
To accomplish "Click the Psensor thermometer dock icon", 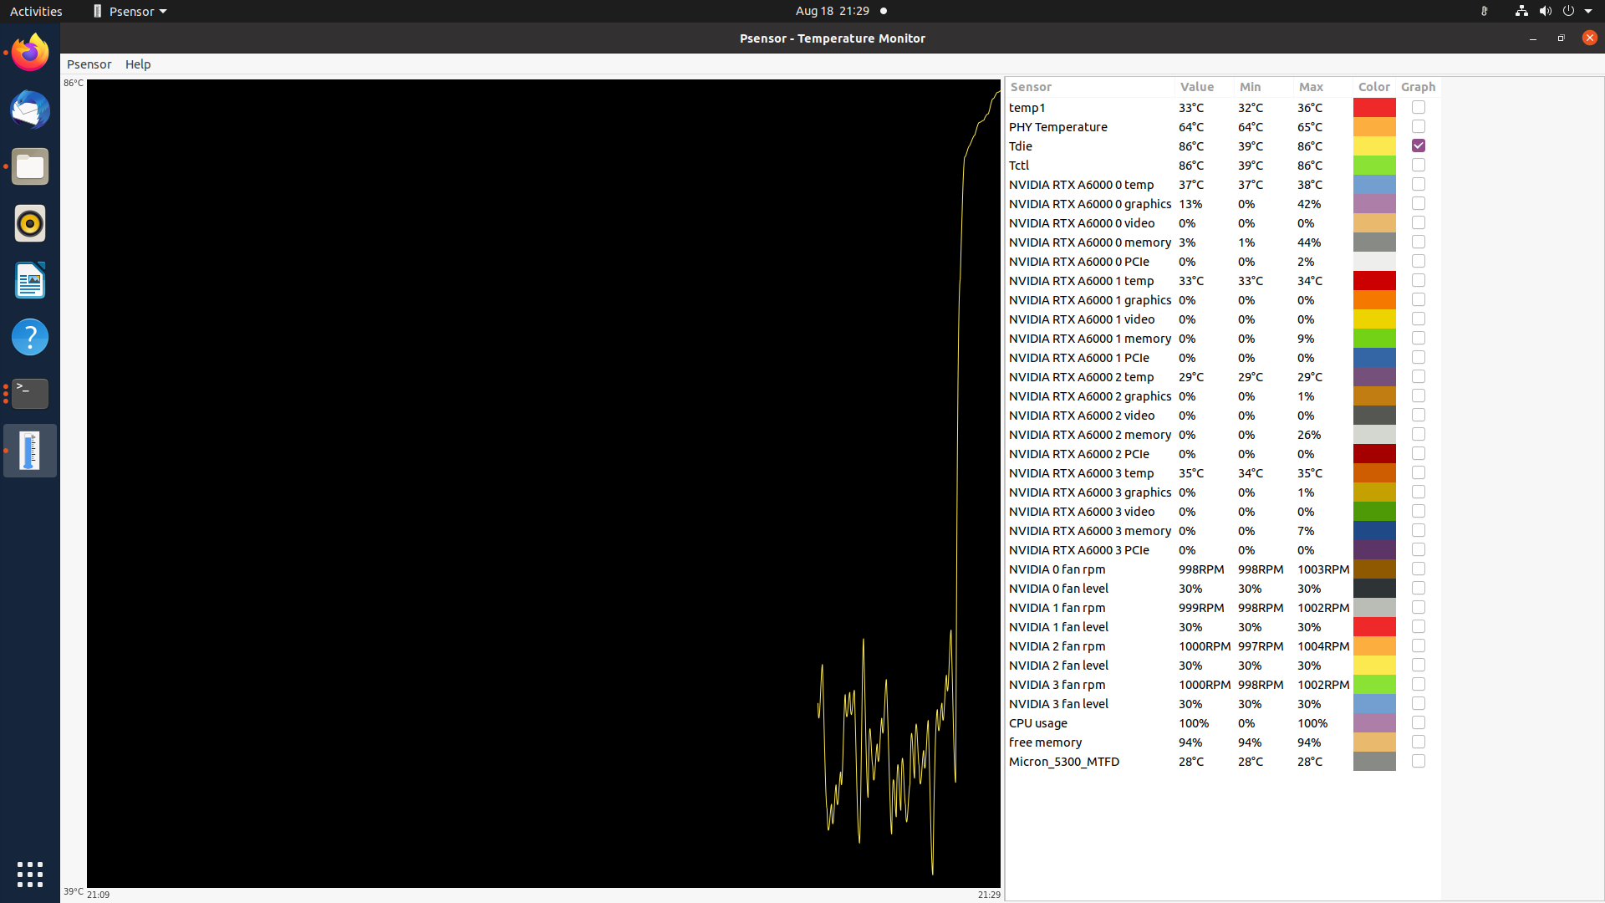I will [30, 451].
